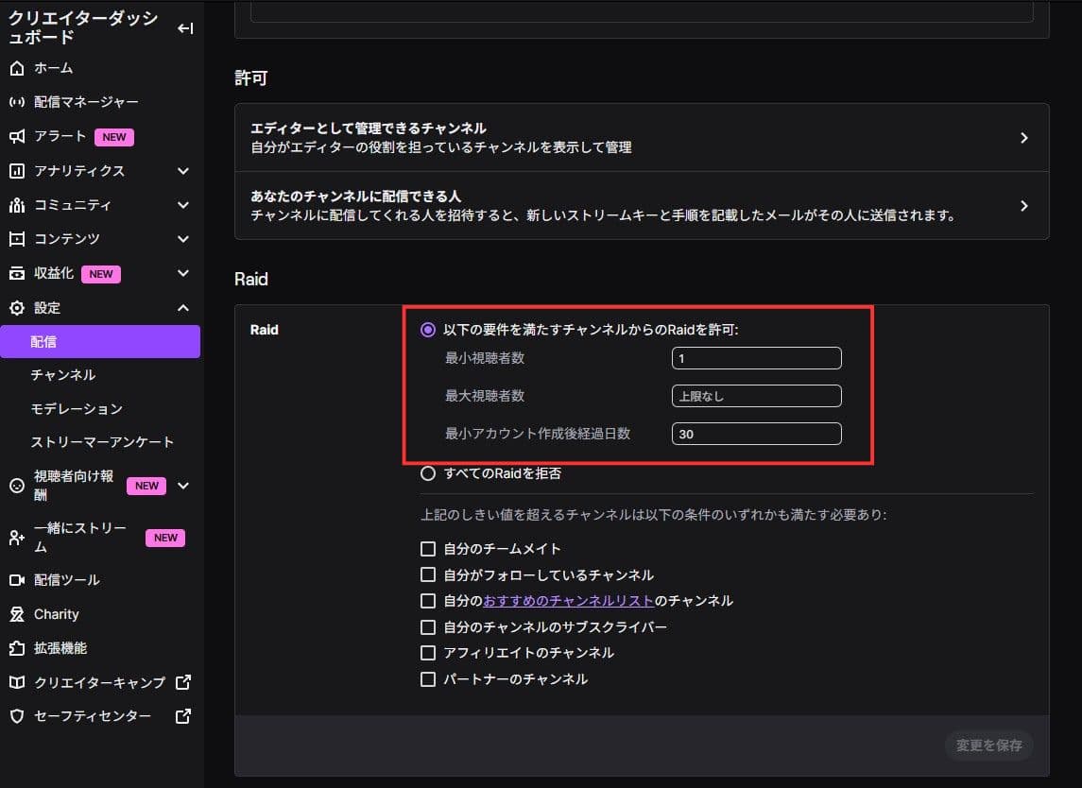Select the すべてのRaidを拒否 radio option
The width and height of the screenshot is (1082, 788).
[x=428, y=473]
